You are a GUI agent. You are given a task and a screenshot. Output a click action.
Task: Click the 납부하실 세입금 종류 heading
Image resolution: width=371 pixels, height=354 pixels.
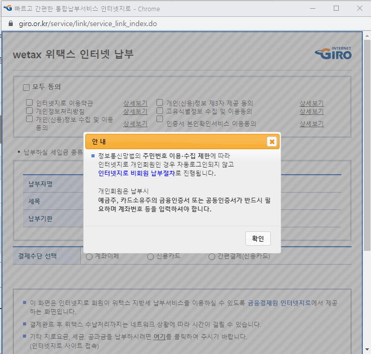[x=54, y=152]
